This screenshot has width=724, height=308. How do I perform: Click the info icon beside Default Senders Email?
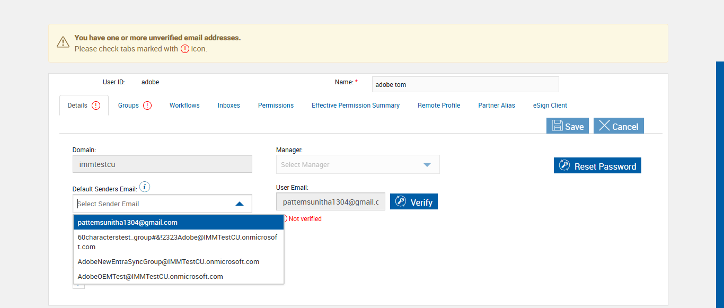click(146, 187)
